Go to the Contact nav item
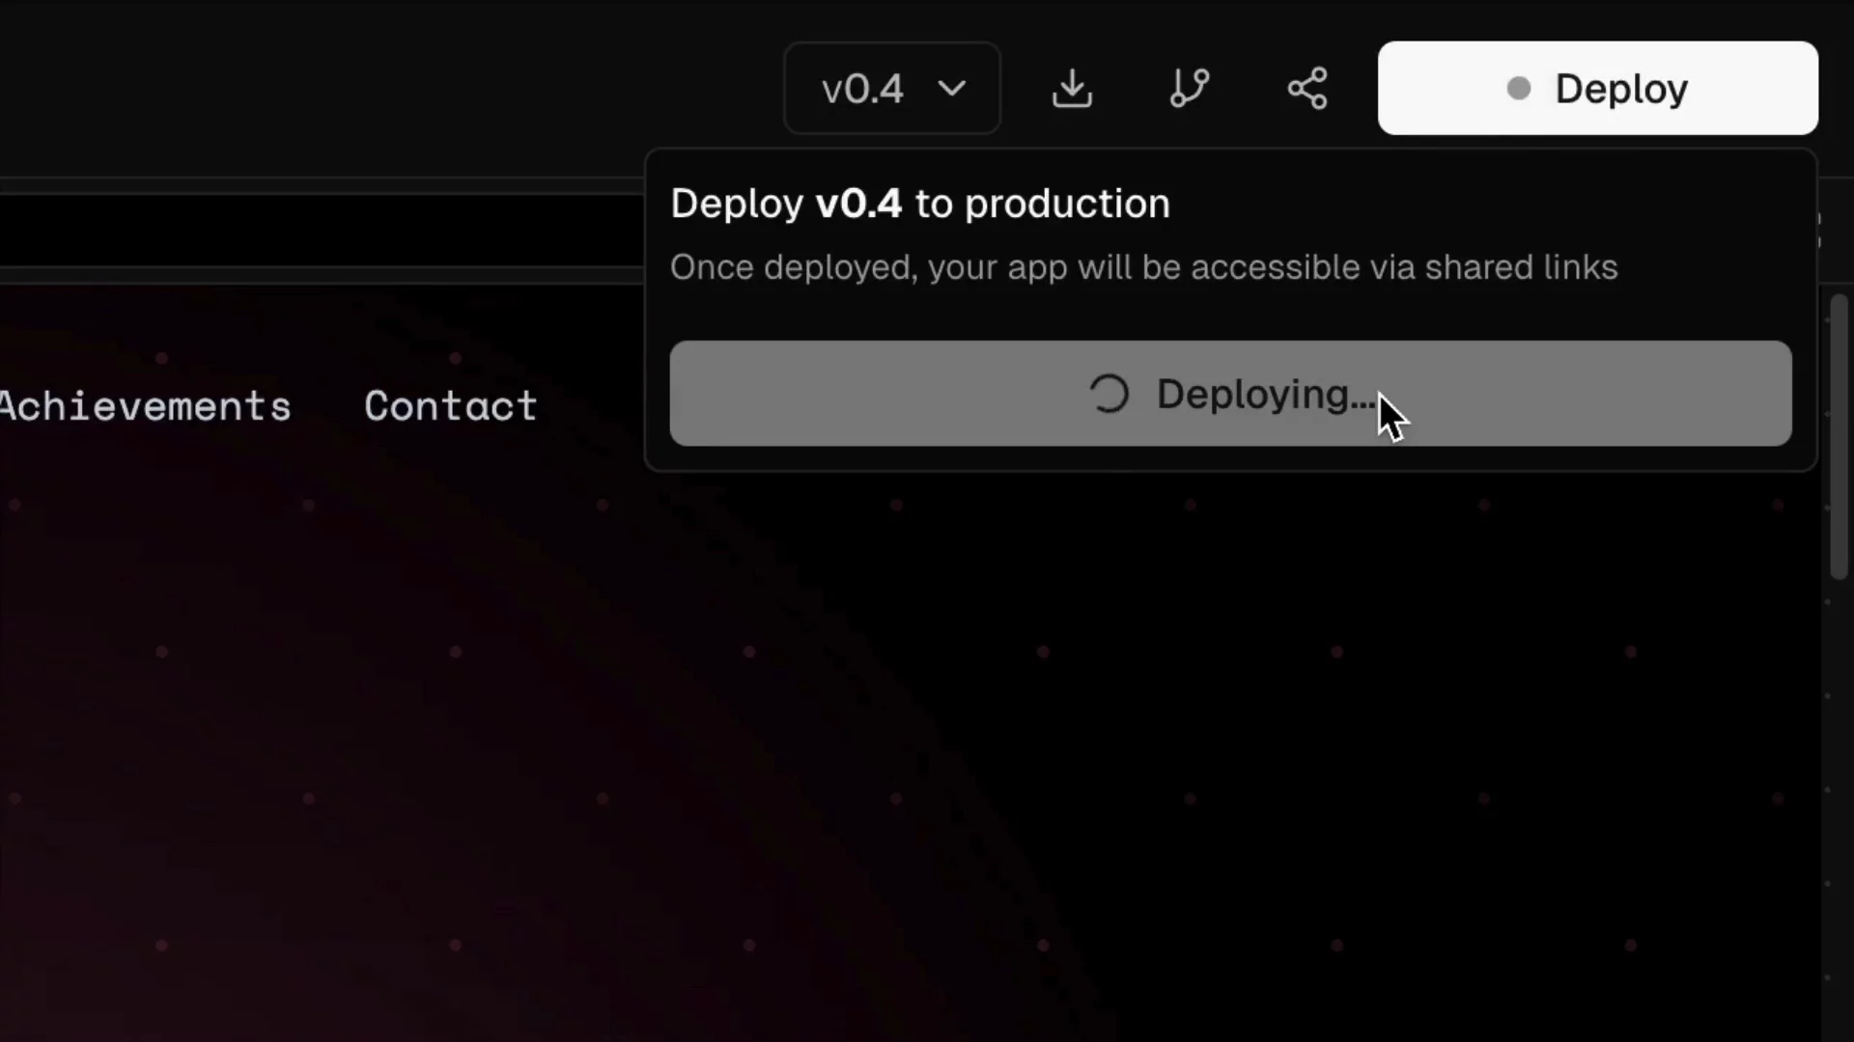Screen dimensions: 1854x1042 450,406
